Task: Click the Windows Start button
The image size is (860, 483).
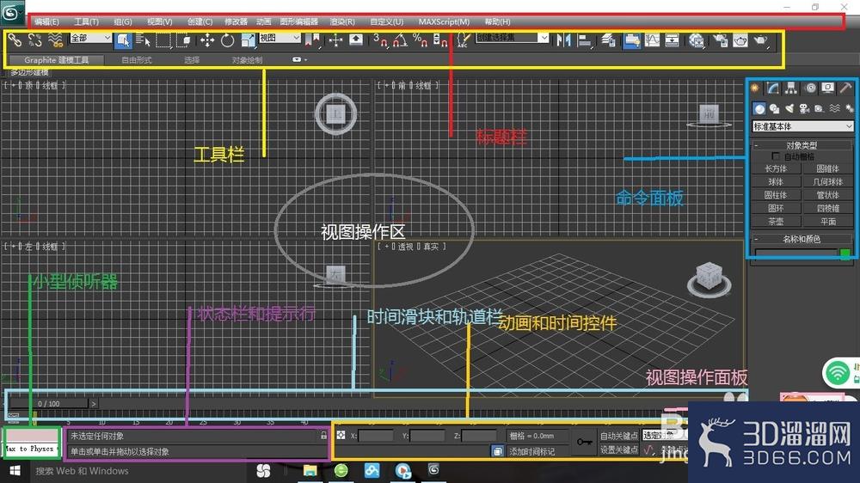Action: (15, 471)
